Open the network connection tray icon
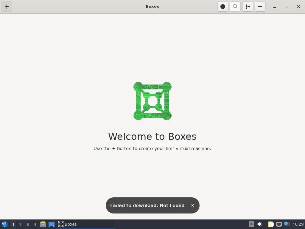The height and width of the screenshot is (229, 305). click(279, 224)
